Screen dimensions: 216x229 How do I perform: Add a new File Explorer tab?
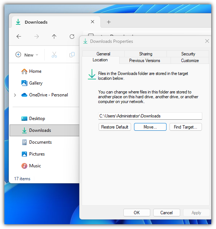109,22
